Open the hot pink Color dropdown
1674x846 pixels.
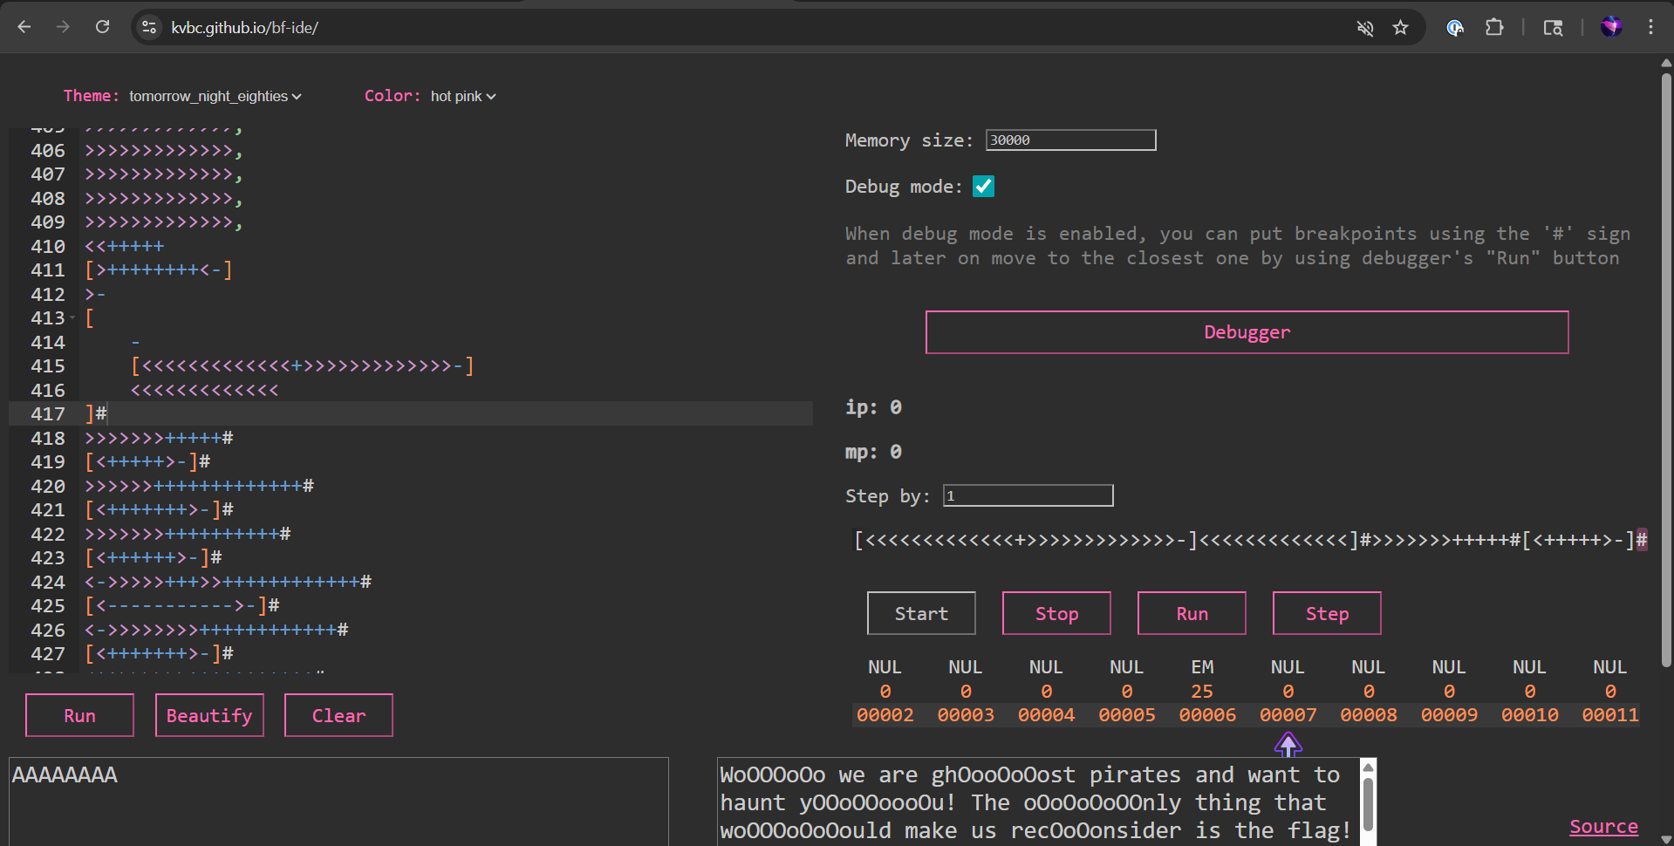(x=461, y=96)
